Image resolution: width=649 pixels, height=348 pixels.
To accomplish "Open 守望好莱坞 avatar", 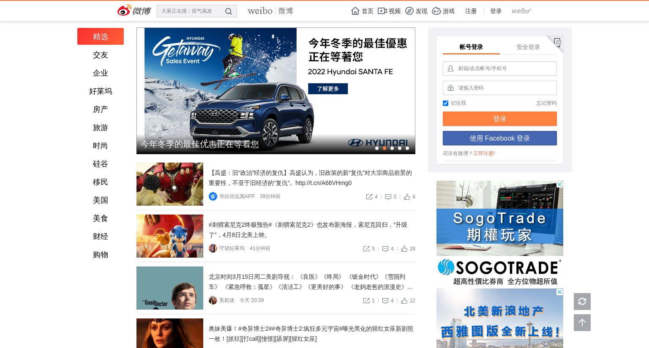I will (x=213, y=248).
